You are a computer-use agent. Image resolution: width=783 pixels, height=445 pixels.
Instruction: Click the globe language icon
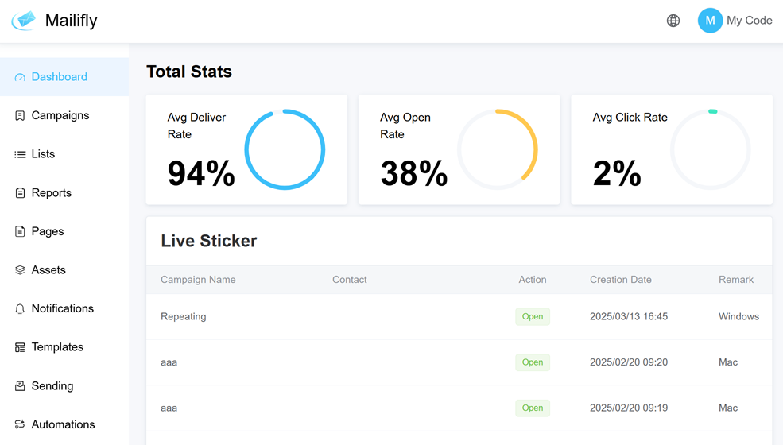pyautogui.click(x=673, y=21)
